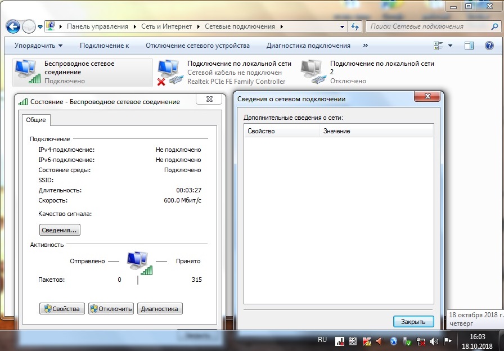This screenshot has height=351, width=504.
Task: Click the 600.0 Мбит/с speed value
Action: point(183,201)
